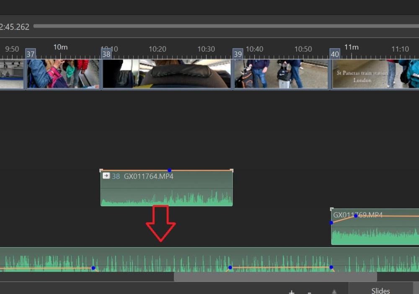Click the 2:45.262 time position field
The height and width of the screenshot is (294, 419).
pyautogui.click(x=14, y=27)
